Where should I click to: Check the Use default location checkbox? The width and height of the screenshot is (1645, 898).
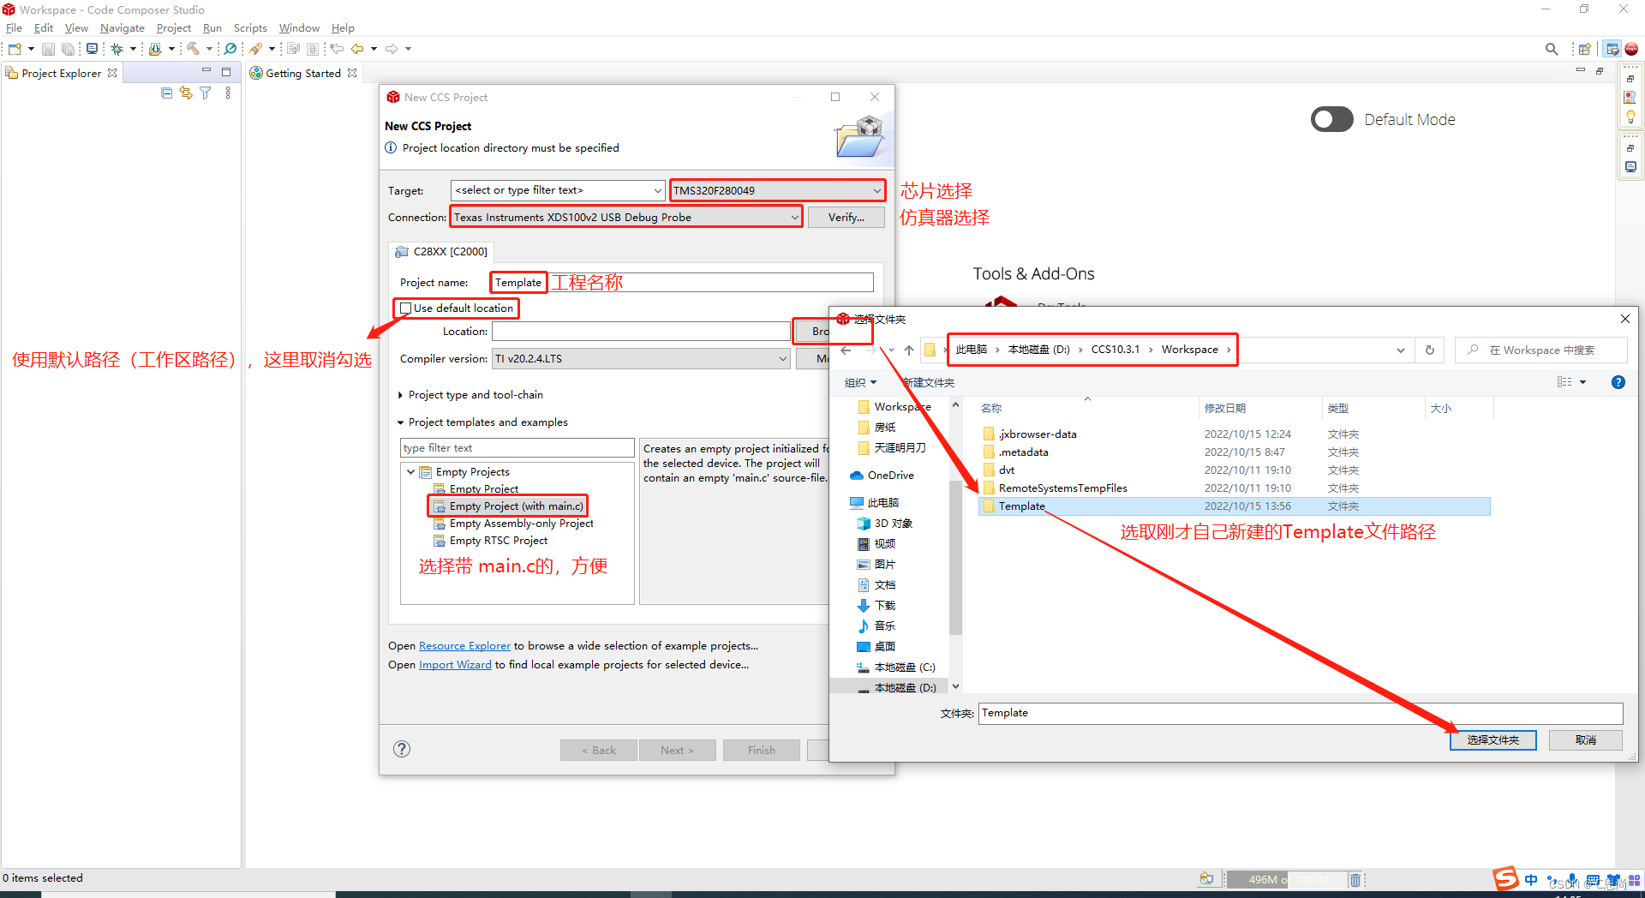click(x=406, y=308)
